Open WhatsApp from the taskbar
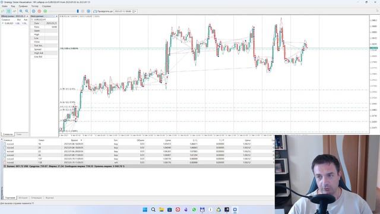The height and width of the screenshot is (214, 380). tap(194, 210)
